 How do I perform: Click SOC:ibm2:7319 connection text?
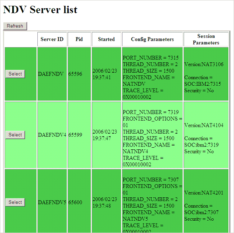pos(202,145)
